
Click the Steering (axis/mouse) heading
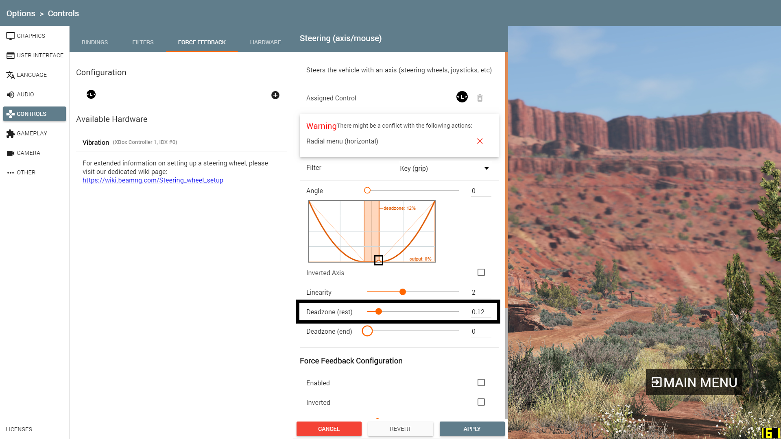(x=341, y=38)
